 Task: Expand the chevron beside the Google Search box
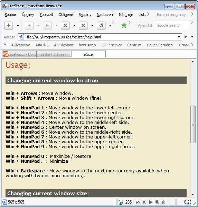coord(192,22)
